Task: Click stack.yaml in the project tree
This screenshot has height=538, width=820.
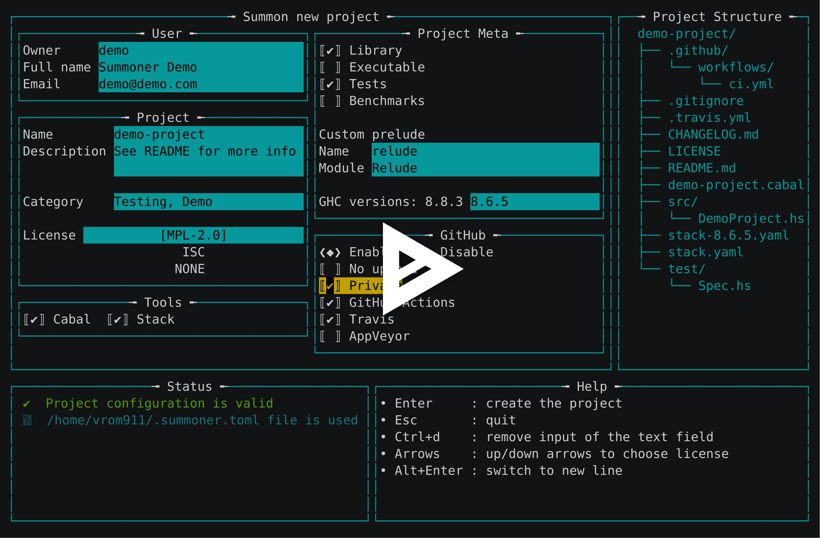Action: pos(706,252)
